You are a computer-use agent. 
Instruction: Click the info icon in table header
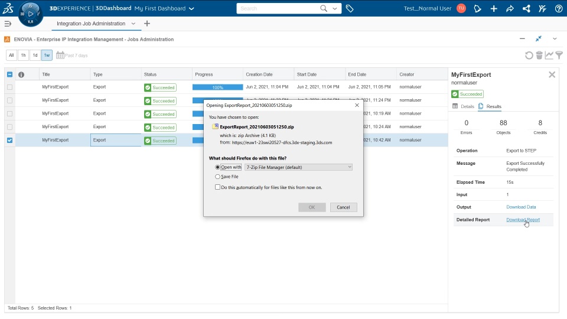click(21, 74)
